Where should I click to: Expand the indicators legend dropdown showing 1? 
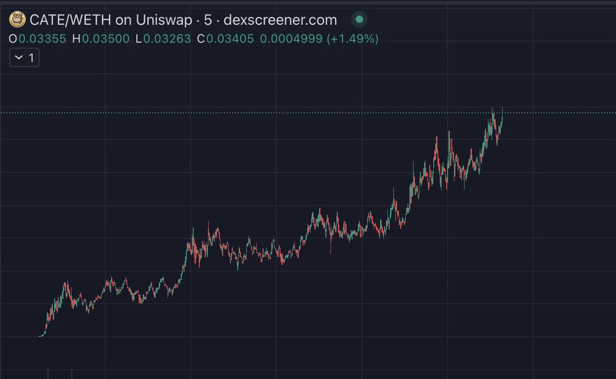point(24,58)
